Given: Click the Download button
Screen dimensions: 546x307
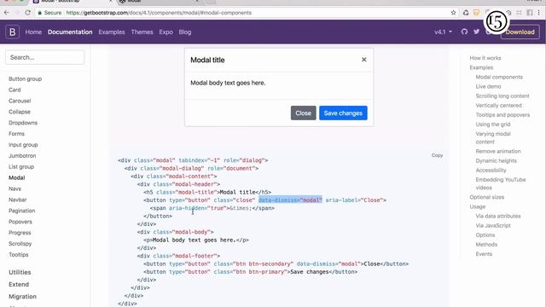Looking at the screenshot, I should click(x=520, y=32).
